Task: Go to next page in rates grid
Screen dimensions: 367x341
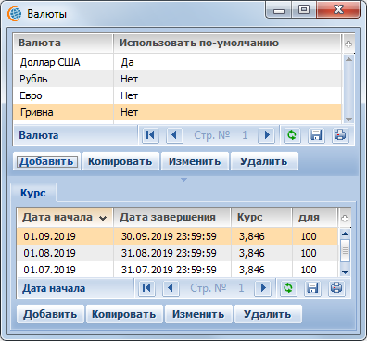Action: pos(263,288)
